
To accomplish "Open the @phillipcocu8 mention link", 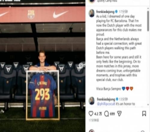I will (106, 104).
